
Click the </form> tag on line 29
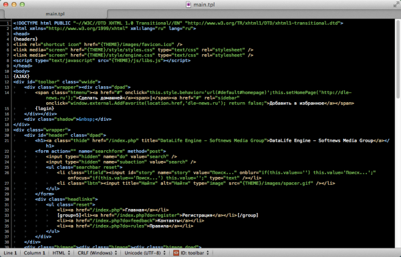tap(45, 194)
